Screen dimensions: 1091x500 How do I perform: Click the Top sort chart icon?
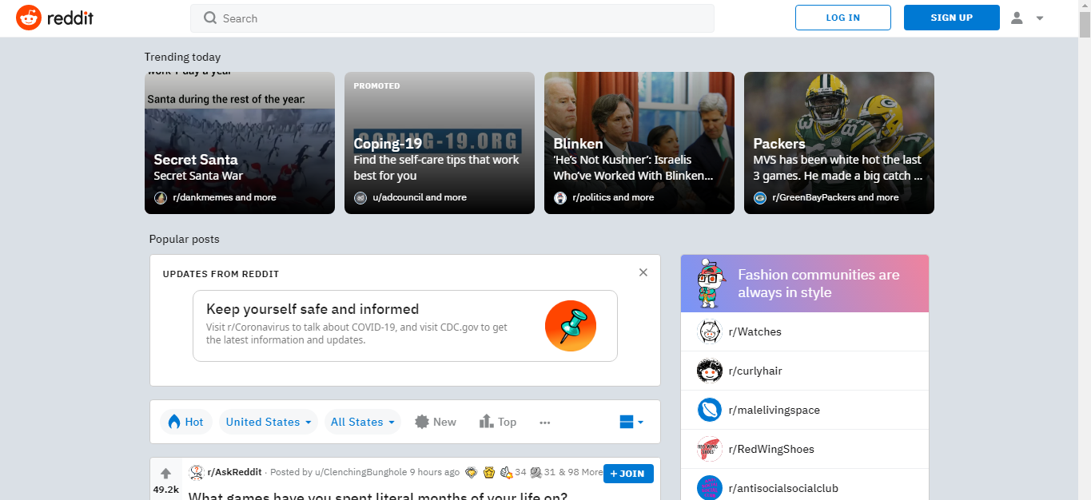pos(486,422)
